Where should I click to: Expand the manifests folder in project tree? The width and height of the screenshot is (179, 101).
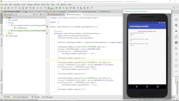pyautogui.click(x=7, y=20)
